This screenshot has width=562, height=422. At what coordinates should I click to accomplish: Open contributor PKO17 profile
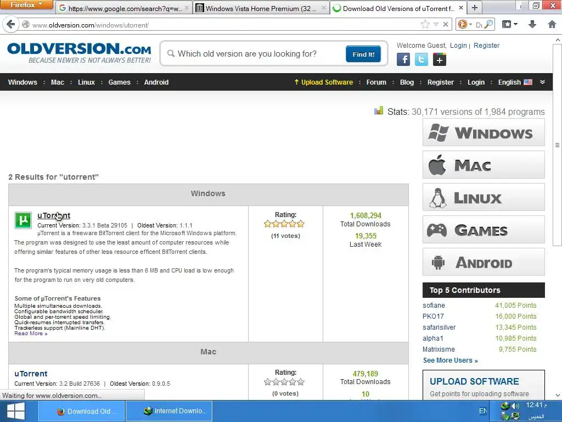pyautogui.click(x=433, y=316)
